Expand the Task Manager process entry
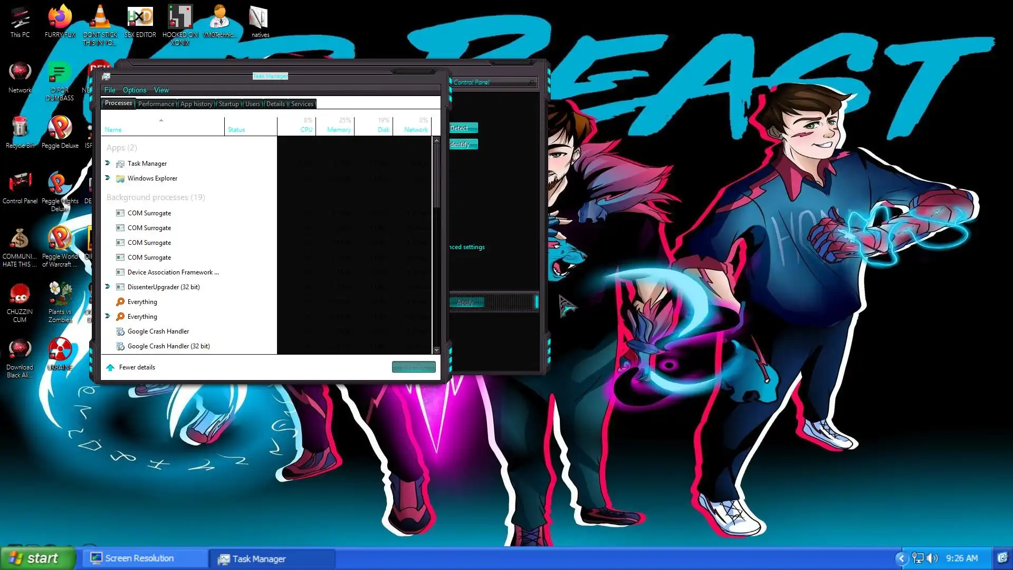1013x570 pixels. (x=108, y=163)
